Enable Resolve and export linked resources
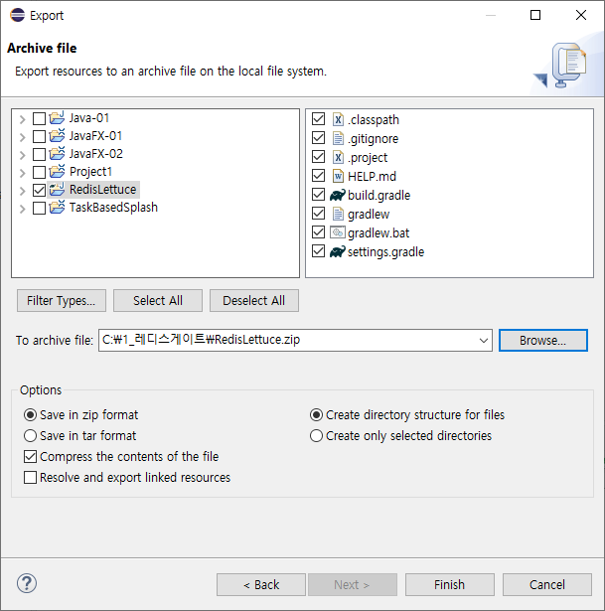This screenshot has width=605, height=611. click(x=30, y=478)
